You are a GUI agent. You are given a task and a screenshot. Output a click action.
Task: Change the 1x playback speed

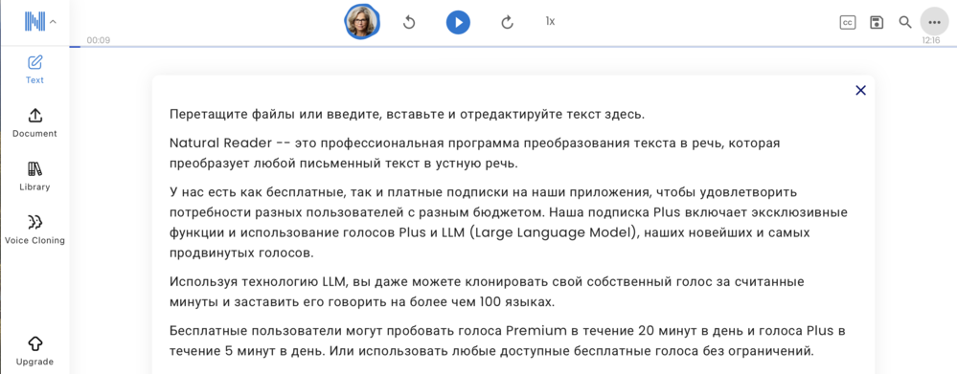coord(550,21)
